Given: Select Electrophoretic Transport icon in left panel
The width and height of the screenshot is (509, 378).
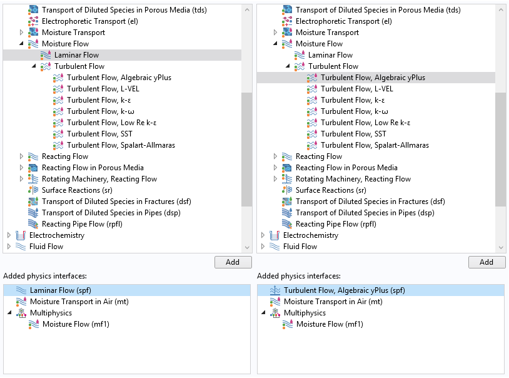Looking at the screenshot, I should click(33, 21).
